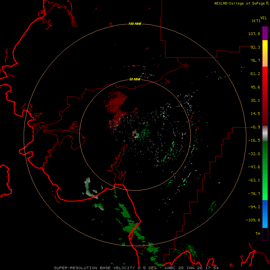
Task: Click the -63.1 velocity scale value
Action: coord(254,180)
